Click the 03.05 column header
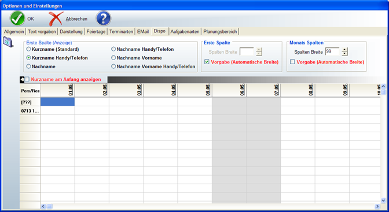Image resolution: width=389 pixels, height=212 pixels. (126, 90)
